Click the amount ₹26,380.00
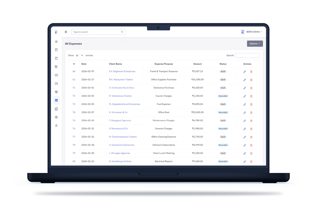The image size is (317, 215). pos(197,80)
